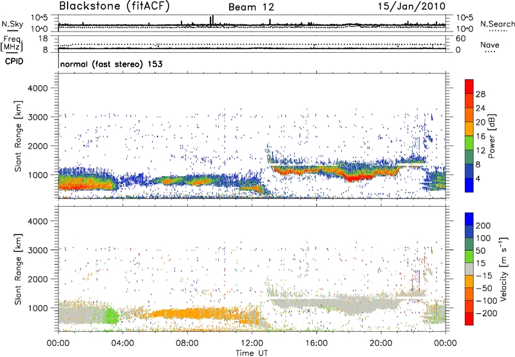This screenshot has height=357, width=515.
Task: Click the Blackstone (fitACF) plot title
Action: tap(114, 6)
